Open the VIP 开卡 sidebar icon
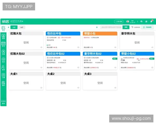Viewport: 156px width, 125px height. click(3, 44)
